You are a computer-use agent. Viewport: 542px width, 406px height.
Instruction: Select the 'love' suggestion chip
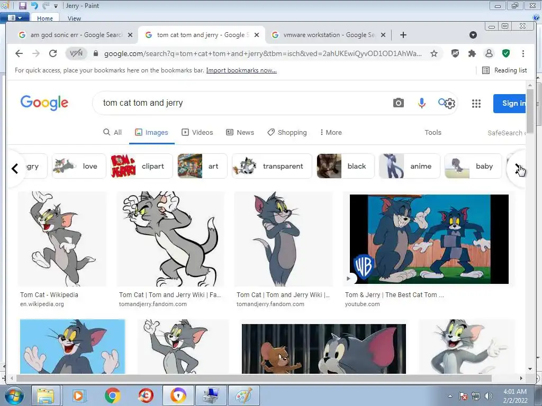[x=79, y=166]
